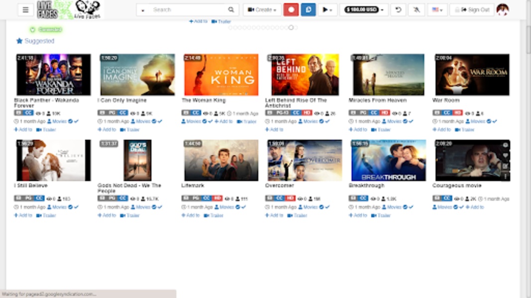Click Add to under Wakanda Forever
531x298 pixels.
[23, 130]
